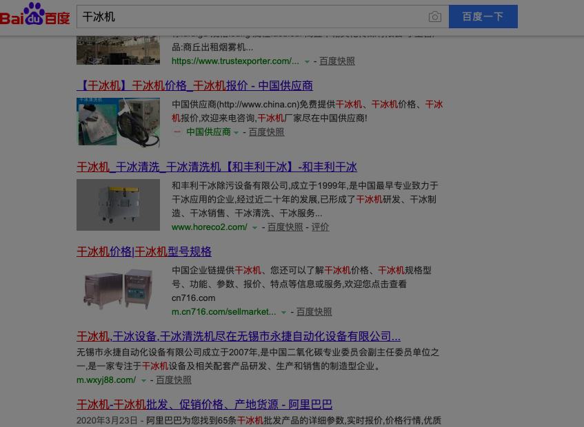Open trustexporter.com result URL
The image size is (584, 427).
tap(235, 61)
